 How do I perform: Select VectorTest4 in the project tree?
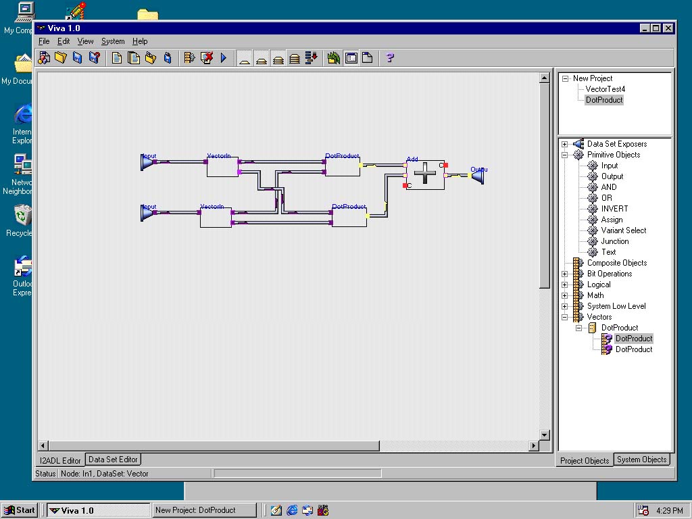click(605, 89)
